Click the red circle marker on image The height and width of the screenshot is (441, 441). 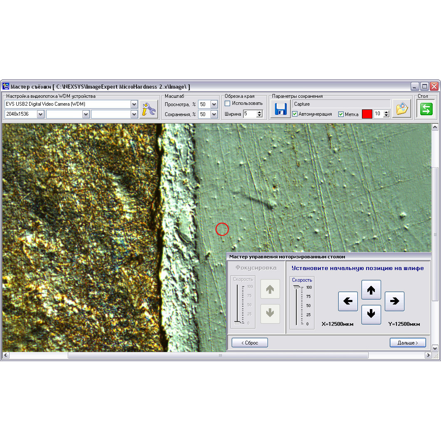222,229
